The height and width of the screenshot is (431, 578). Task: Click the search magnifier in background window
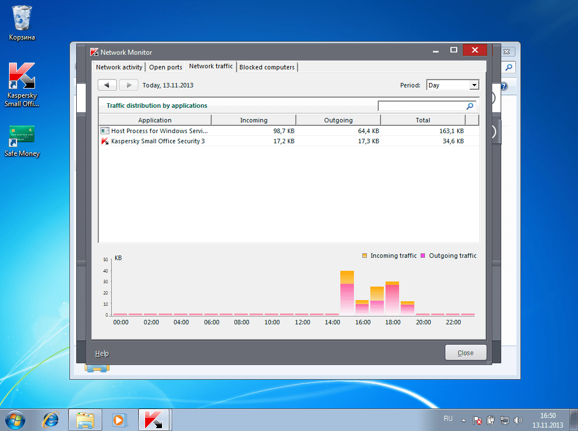tap(509, 67)
